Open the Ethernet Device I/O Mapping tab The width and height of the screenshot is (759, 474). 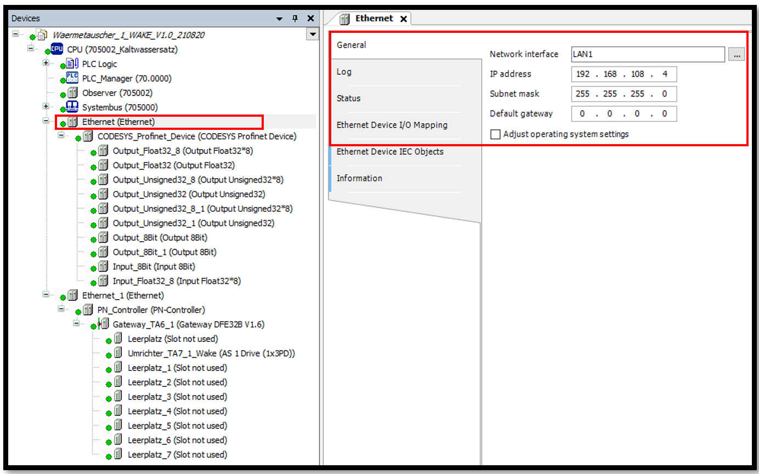pos(392,125)
